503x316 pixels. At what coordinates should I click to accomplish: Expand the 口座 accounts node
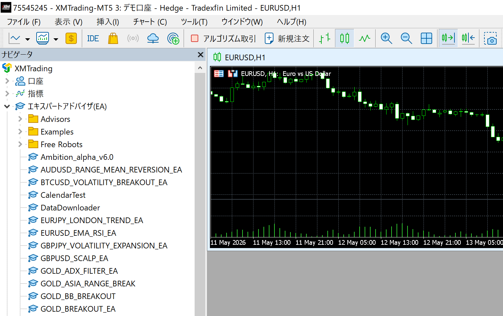pos(7,81)
